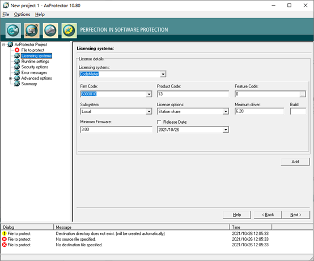The image size is (314, 261).
Task: Enable the Release Date checkbox
Action: click(159, 122)
